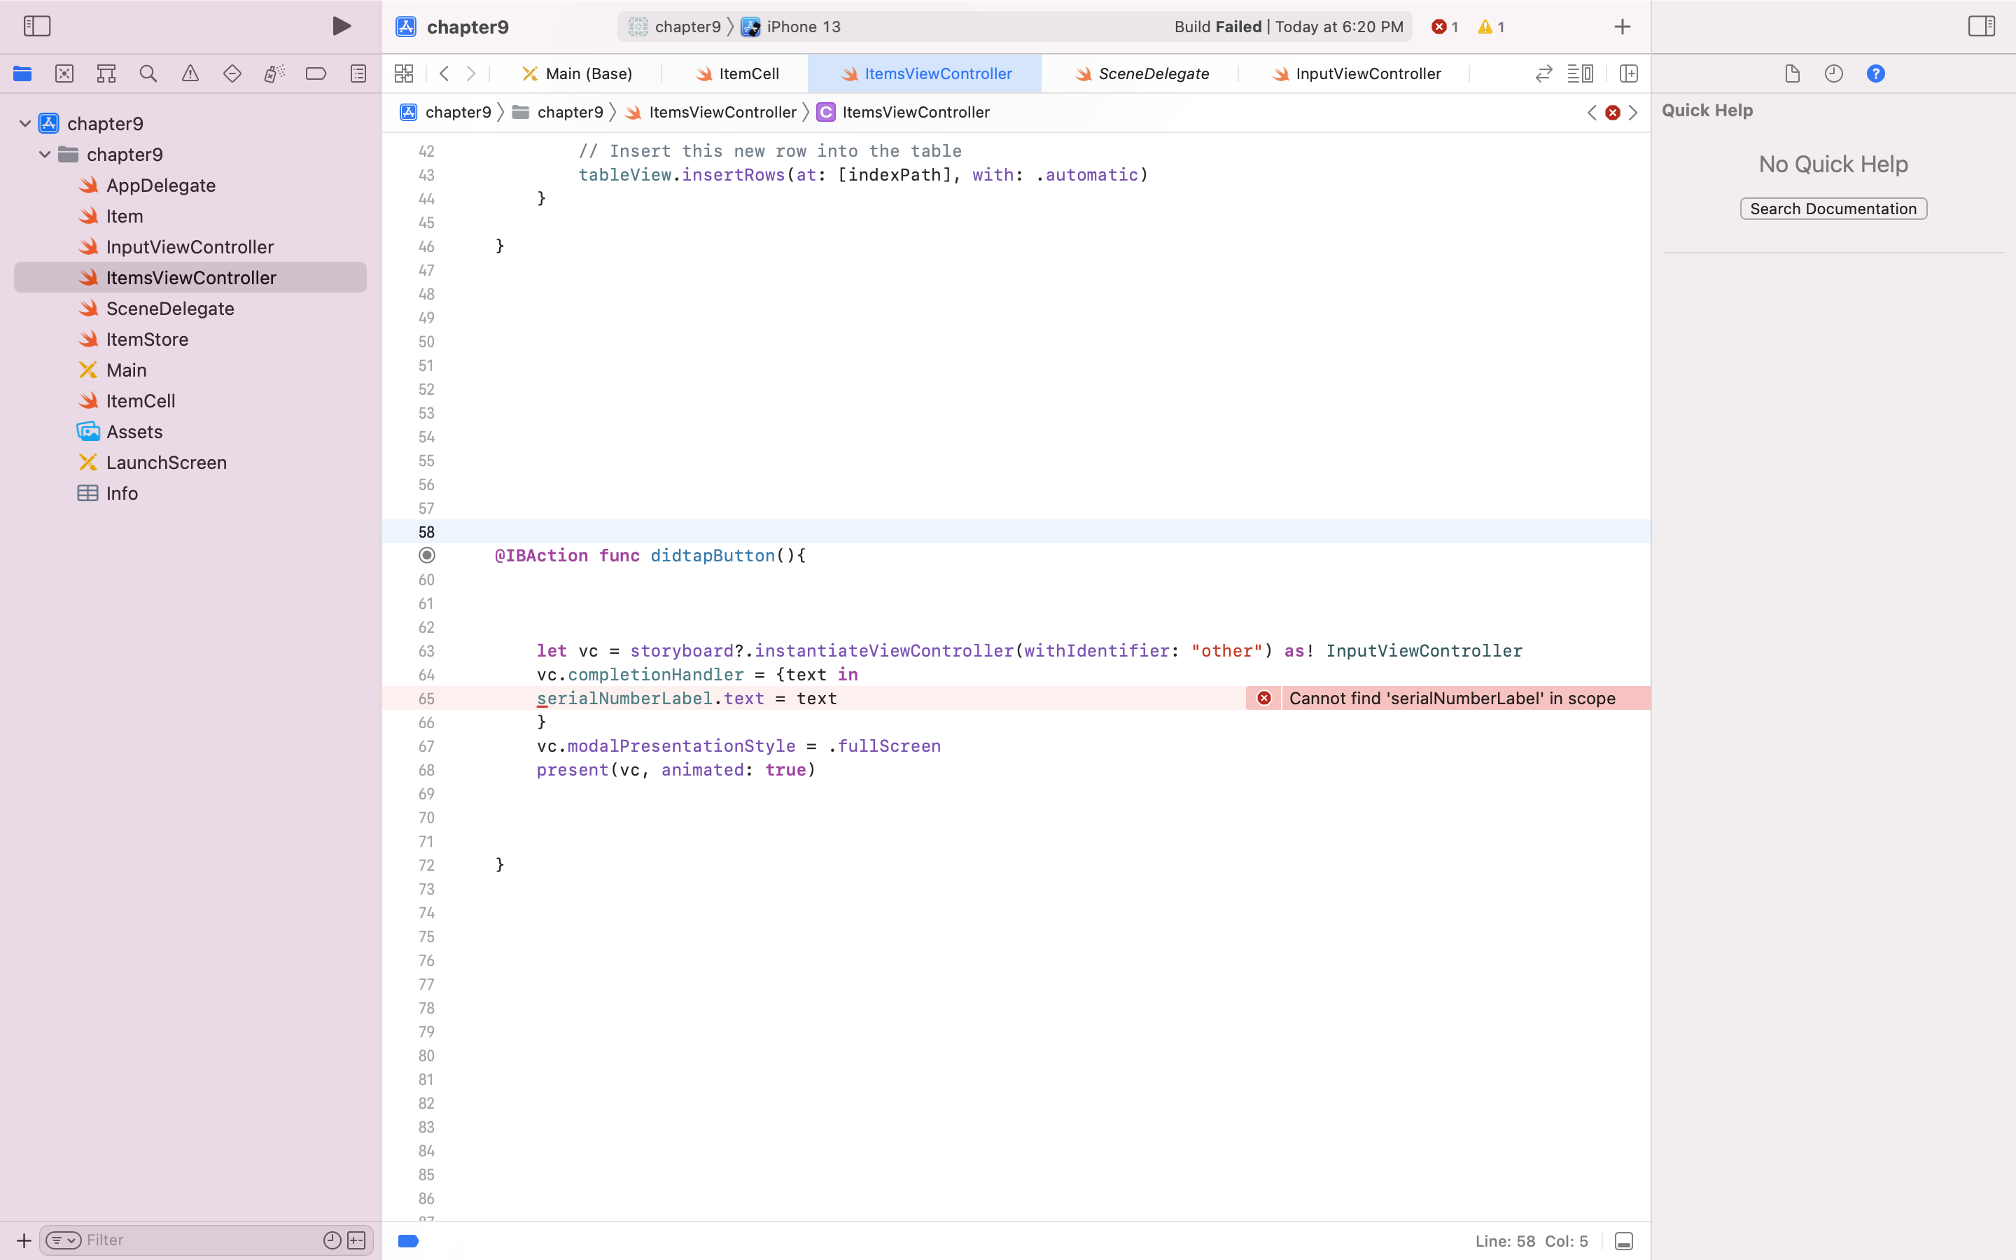Select the InputViewController tab

(x=1366, y=73)
